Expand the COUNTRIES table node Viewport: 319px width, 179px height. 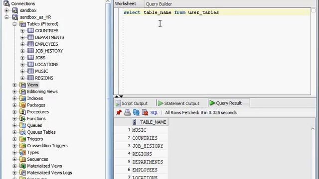coord(22,31)
